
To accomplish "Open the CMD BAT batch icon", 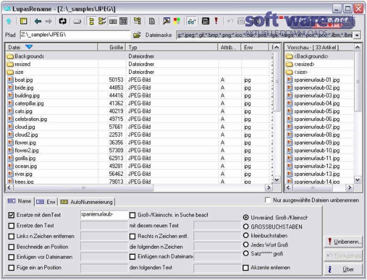I will [205, 21].
